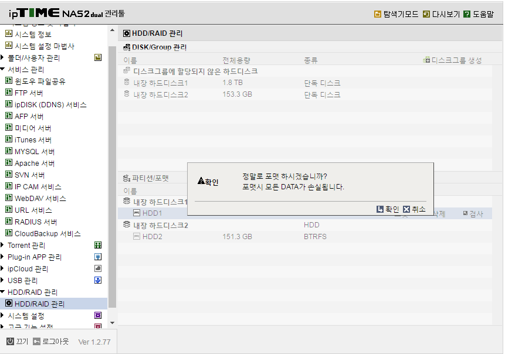Open 윈도우 파일공유 service
Screen dimensions: 505x354
point(35,81)
